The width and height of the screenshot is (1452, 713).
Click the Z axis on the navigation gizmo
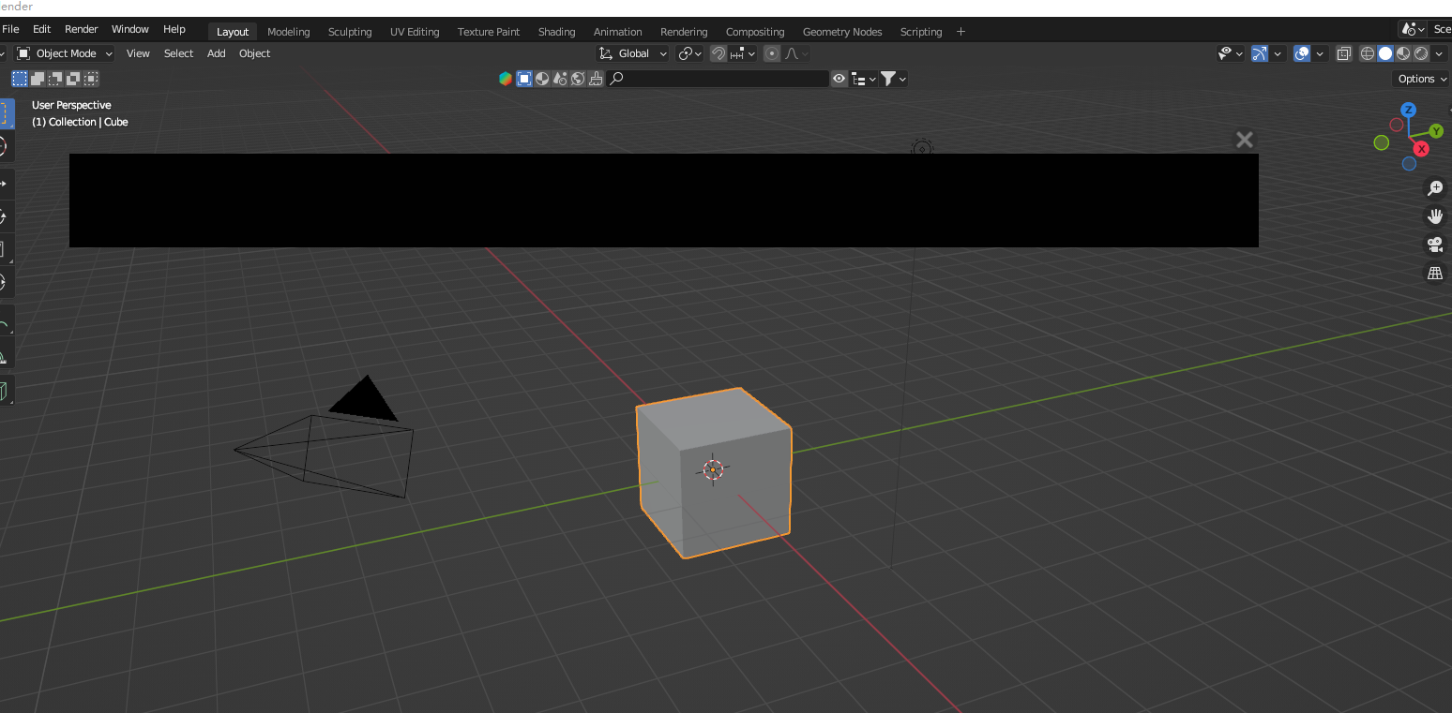pos(1408,110)
